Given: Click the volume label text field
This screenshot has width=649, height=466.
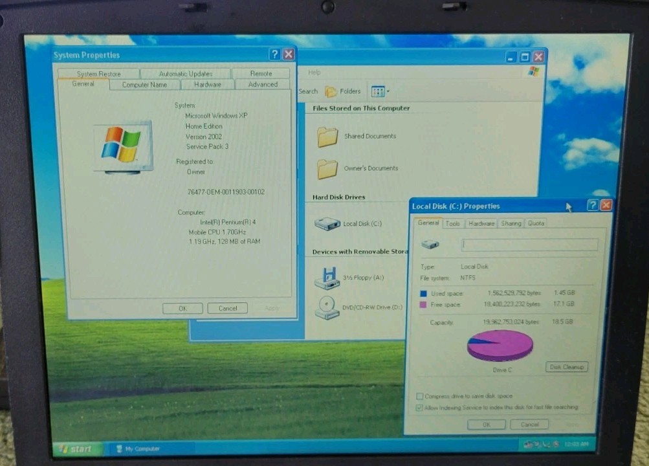Looking at the screenshot, I should 529,245.
